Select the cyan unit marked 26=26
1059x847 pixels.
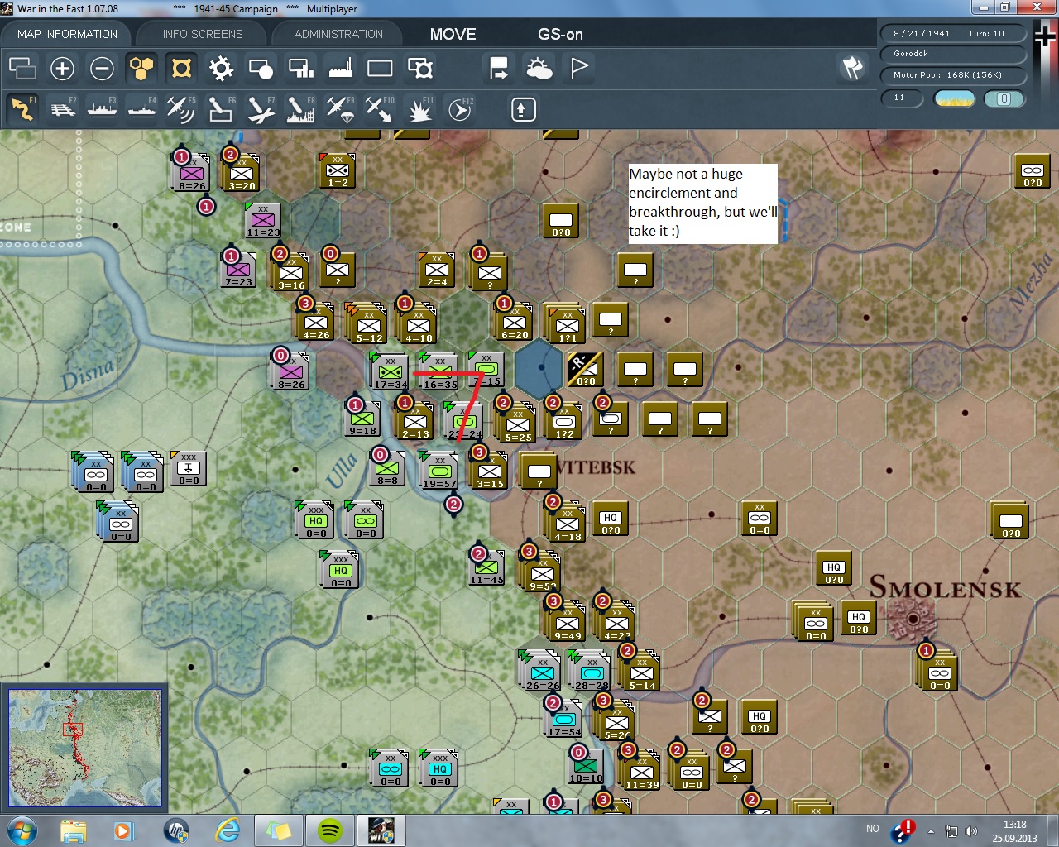(x=541, y=672)
